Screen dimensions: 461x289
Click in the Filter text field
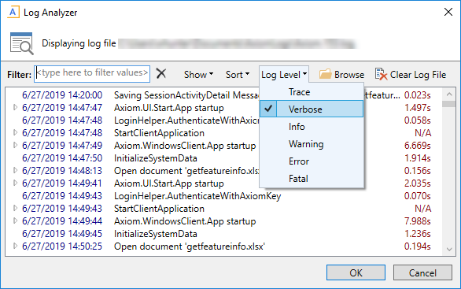pyautogui.click(x=92, y=73)
